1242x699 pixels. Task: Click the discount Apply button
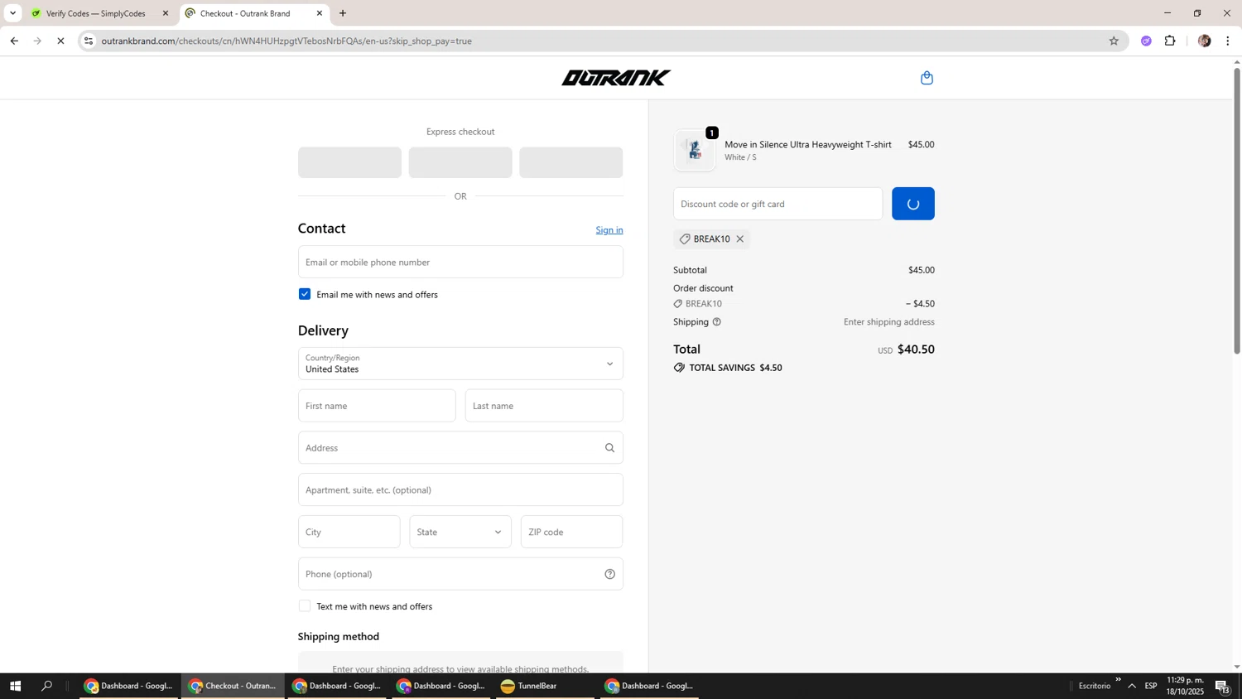[913, 204]
